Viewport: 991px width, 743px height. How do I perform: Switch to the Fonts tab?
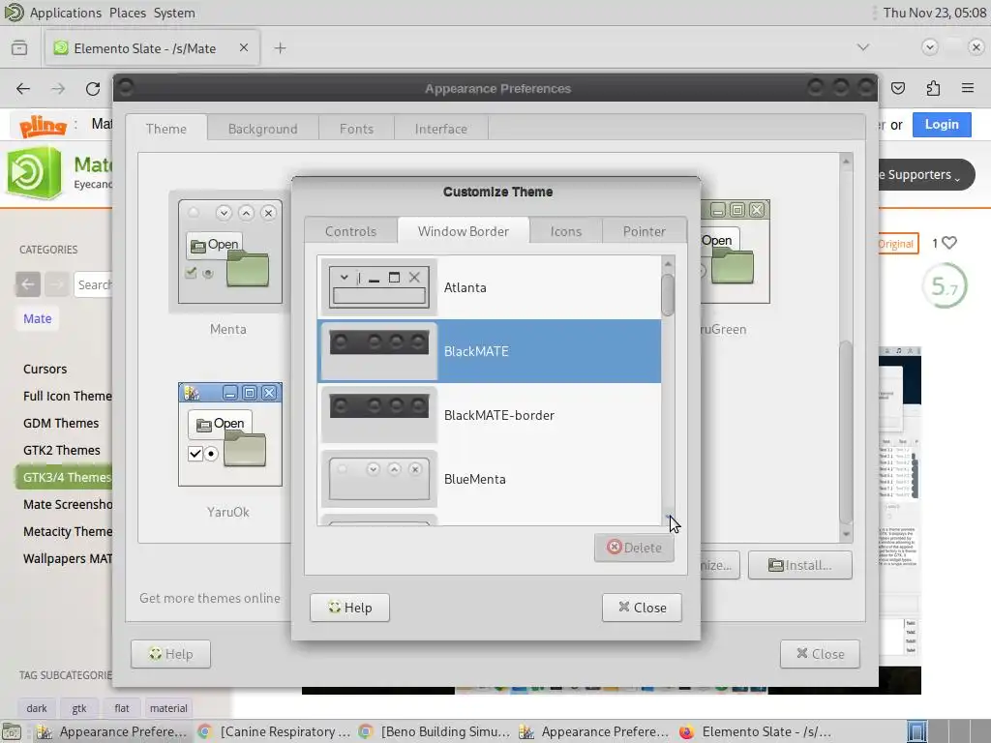[356, 129]
